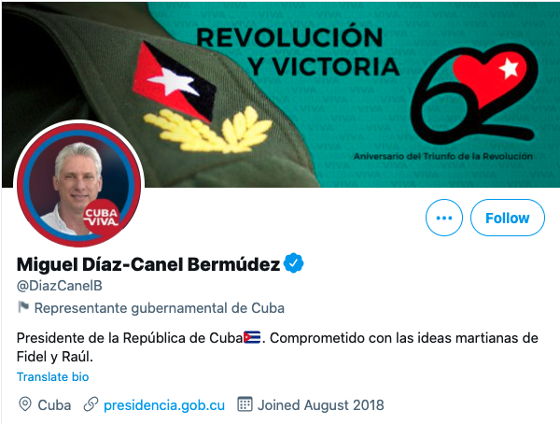The width and height of the screenshot is (560, 424).
Task: Select the display name Miguel Díaz-Canel Bermúdez
Action: pyautogui.click(x=148, y=264)
